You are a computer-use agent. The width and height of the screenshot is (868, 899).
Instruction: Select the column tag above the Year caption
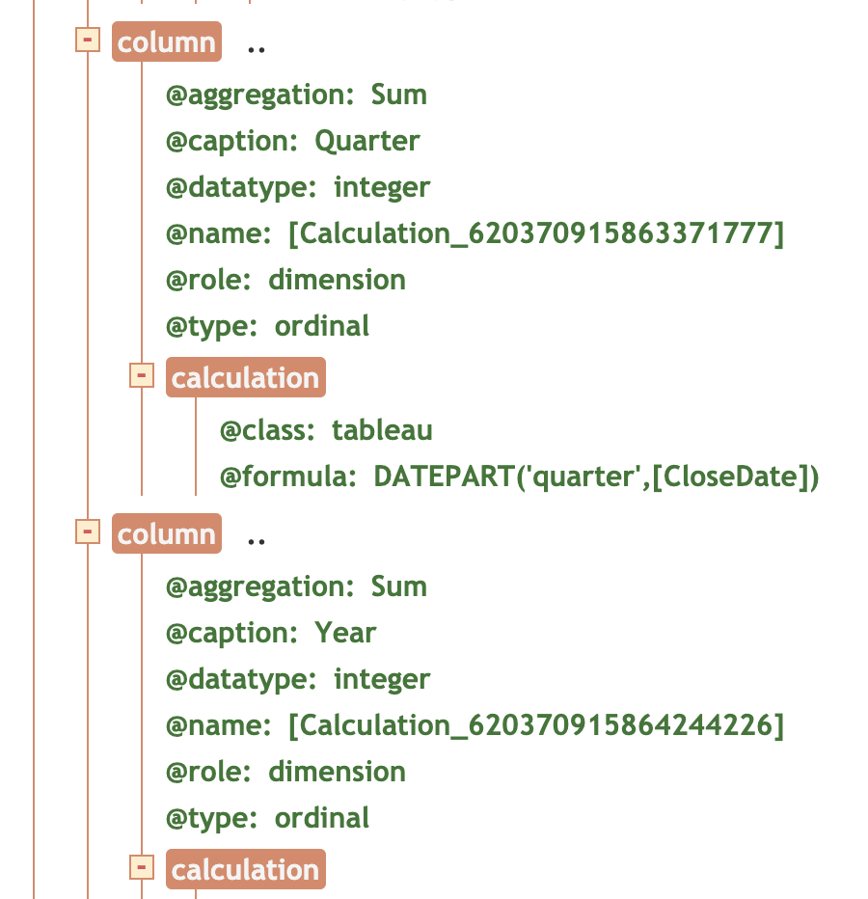(x=166, y=534)
